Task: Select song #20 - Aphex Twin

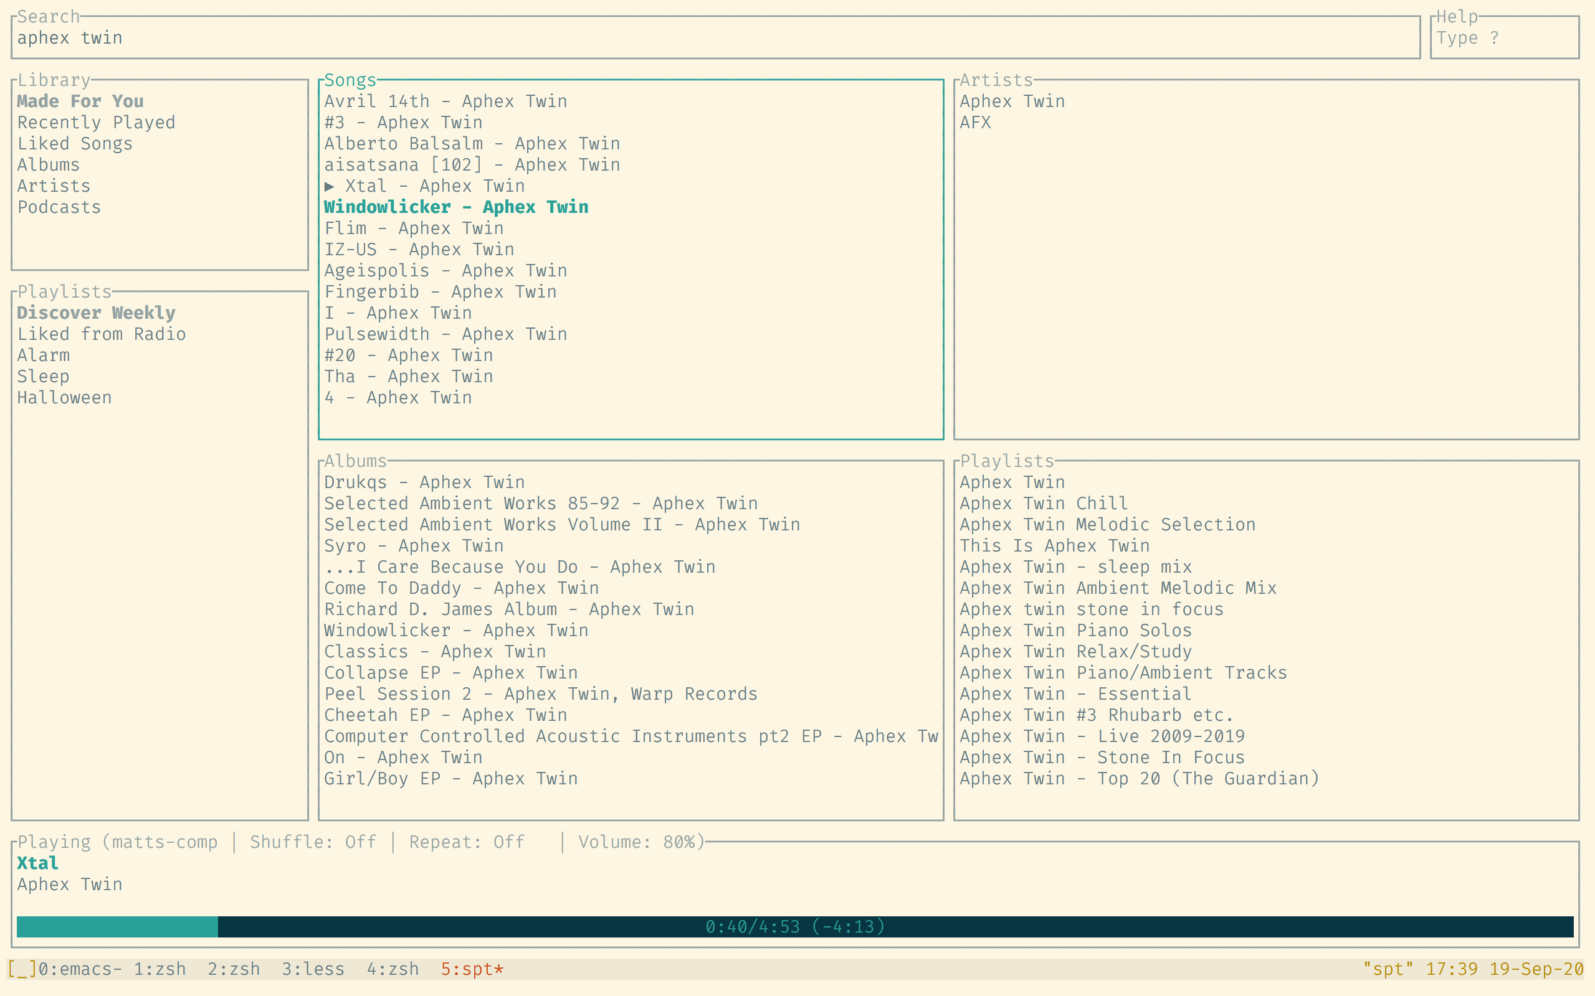Action: tap(409, 355)
